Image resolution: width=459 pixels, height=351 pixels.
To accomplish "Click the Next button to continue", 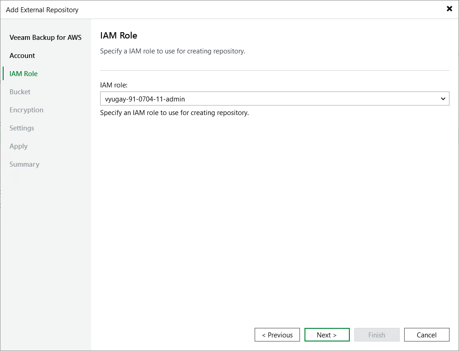I will (x=327, y=335).
